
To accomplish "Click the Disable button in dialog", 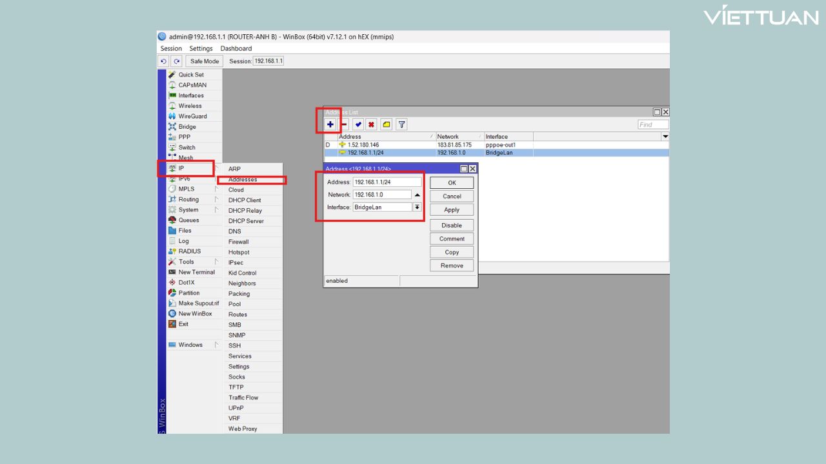I will (x=452, y=225).
